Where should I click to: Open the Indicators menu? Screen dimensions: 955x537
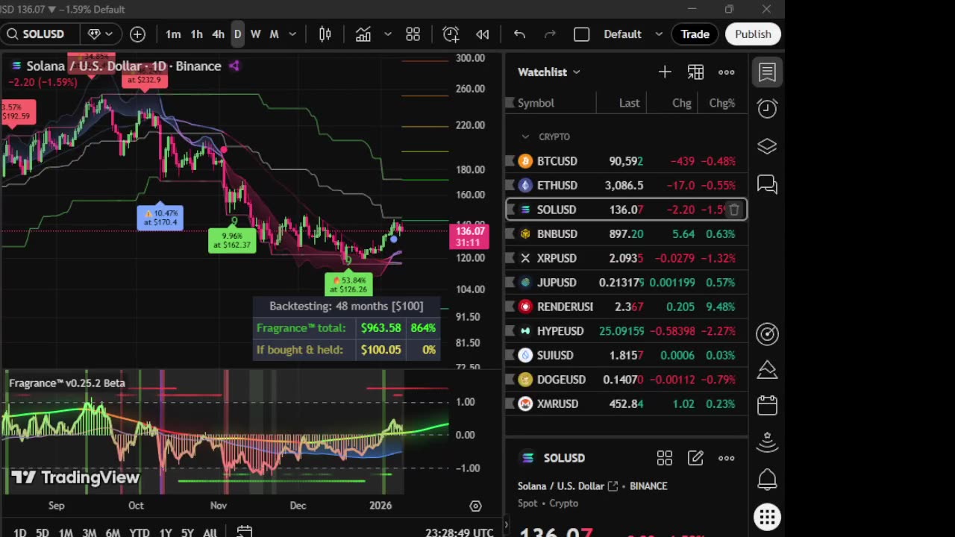(x=363, y=34)
